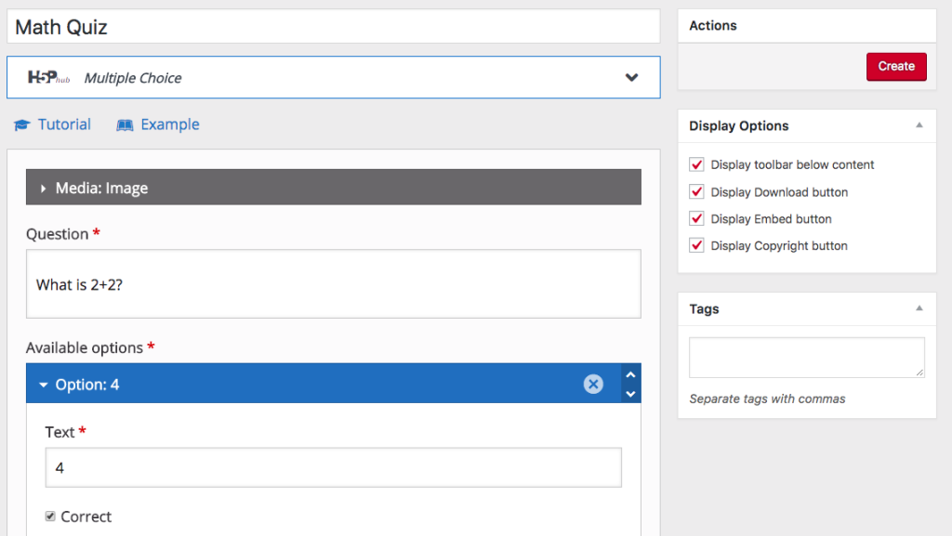Click the Question label text

57,234
